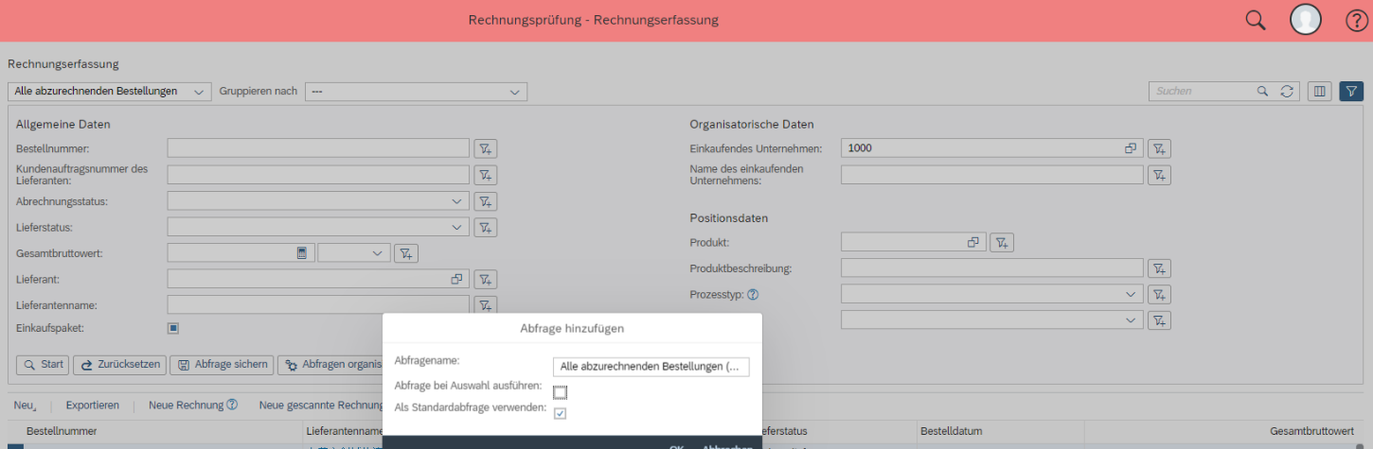Open the global search magnifier in header

[1255, 20]
